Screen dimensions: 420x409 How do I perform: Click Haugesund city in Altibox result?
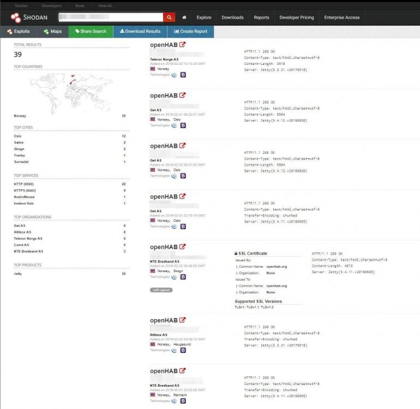click(182, 345)
